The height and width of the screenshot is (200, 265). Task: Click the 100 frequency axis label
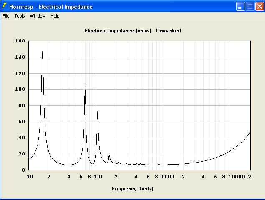click(99, 177)
